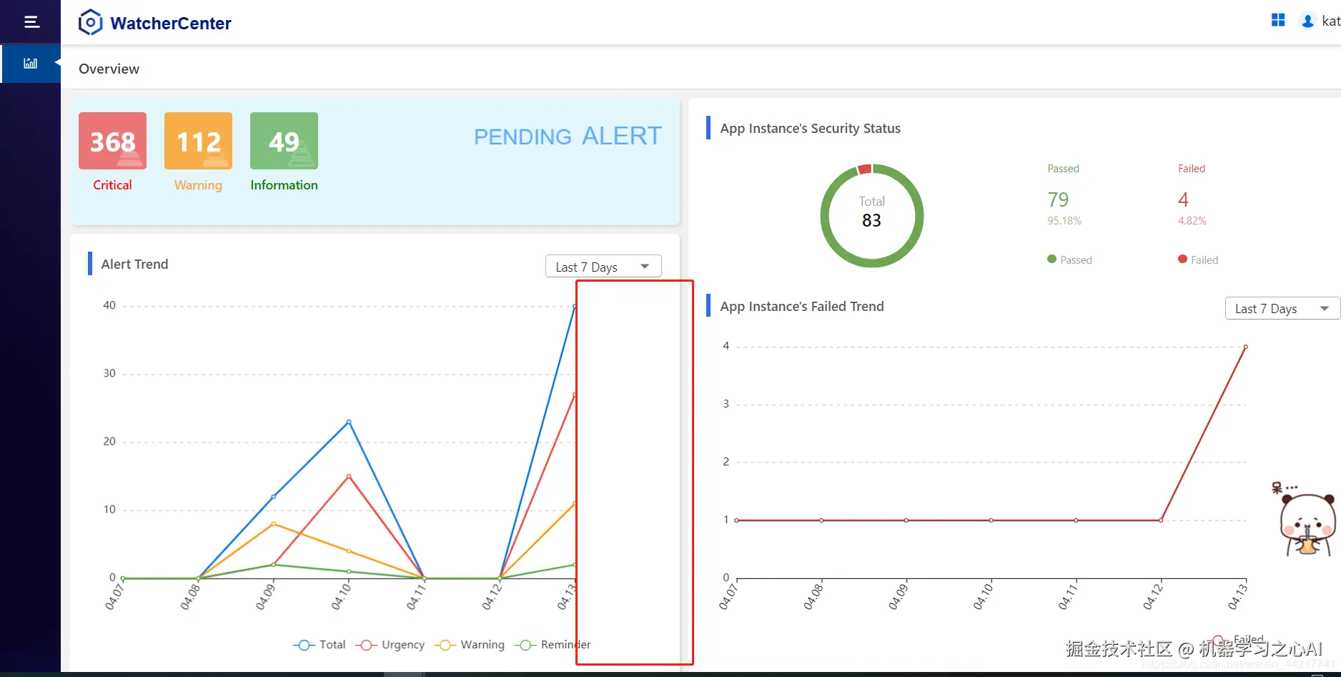Click the panda sticker image
The width and height of the screenshot is (1341, 677).
(x=1305, y=520)
